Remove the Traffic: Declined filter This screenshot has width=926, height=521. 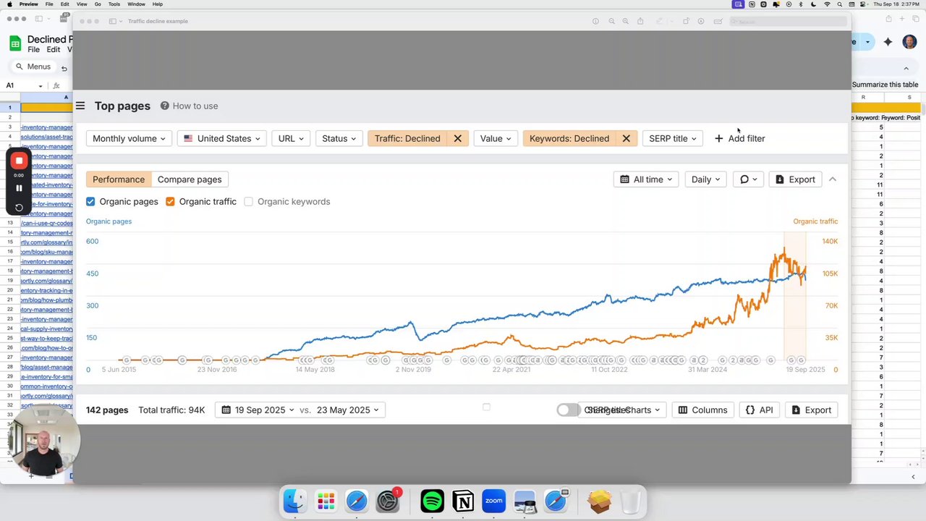457,138
